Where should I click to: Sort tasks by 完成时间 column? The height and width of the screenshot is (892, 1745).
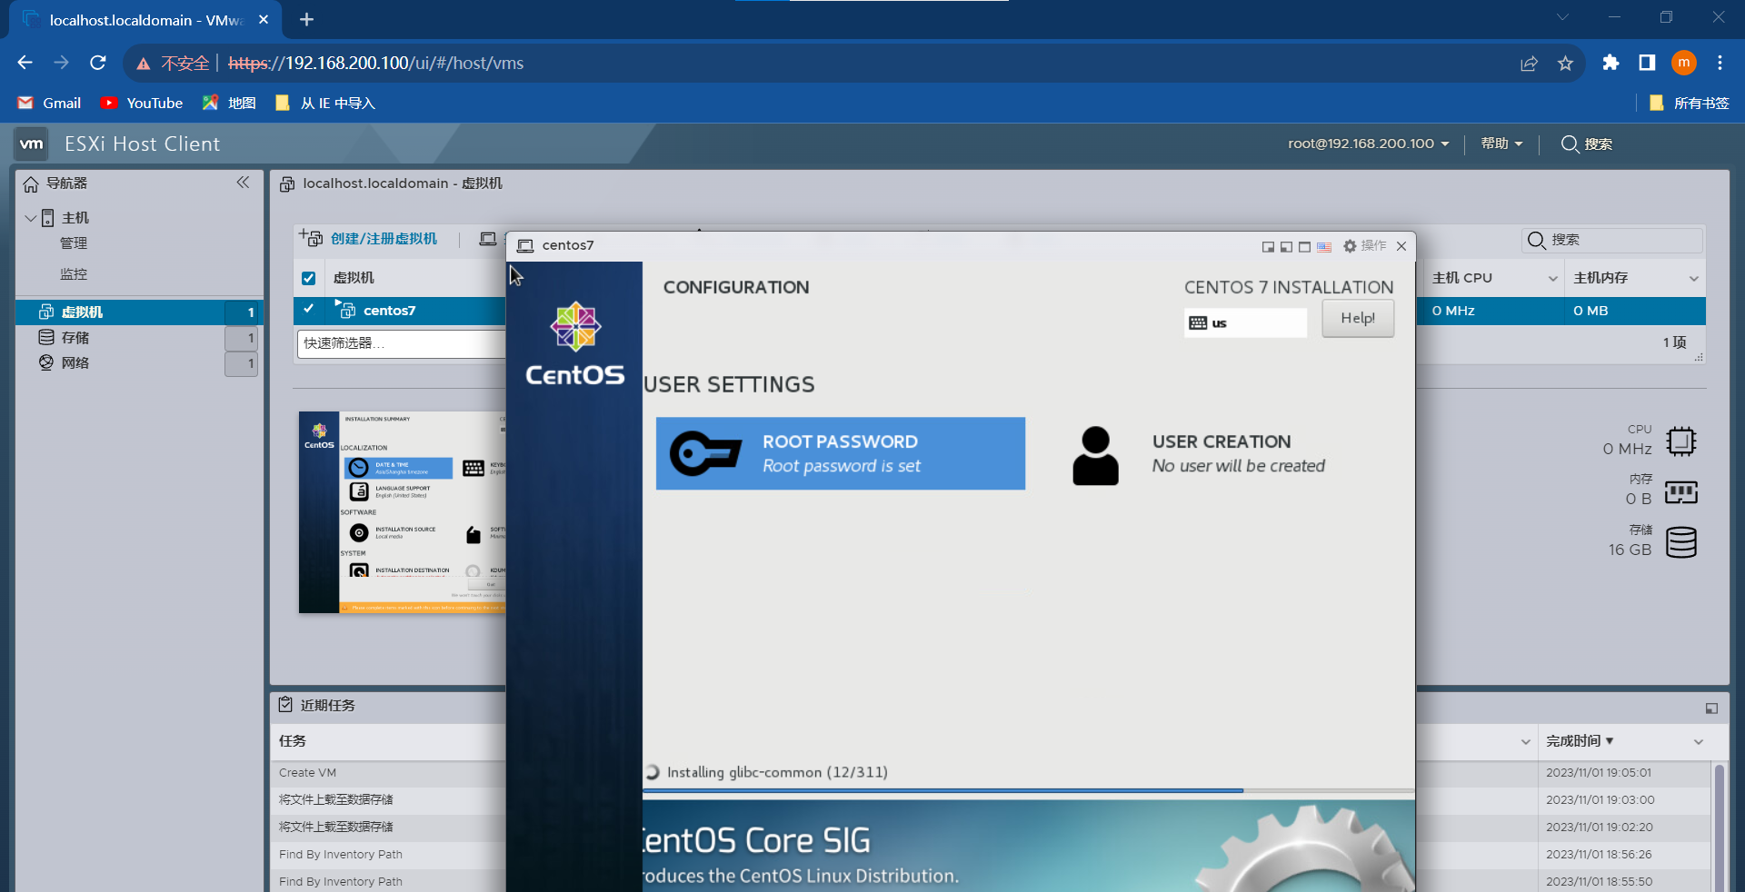1580,741
